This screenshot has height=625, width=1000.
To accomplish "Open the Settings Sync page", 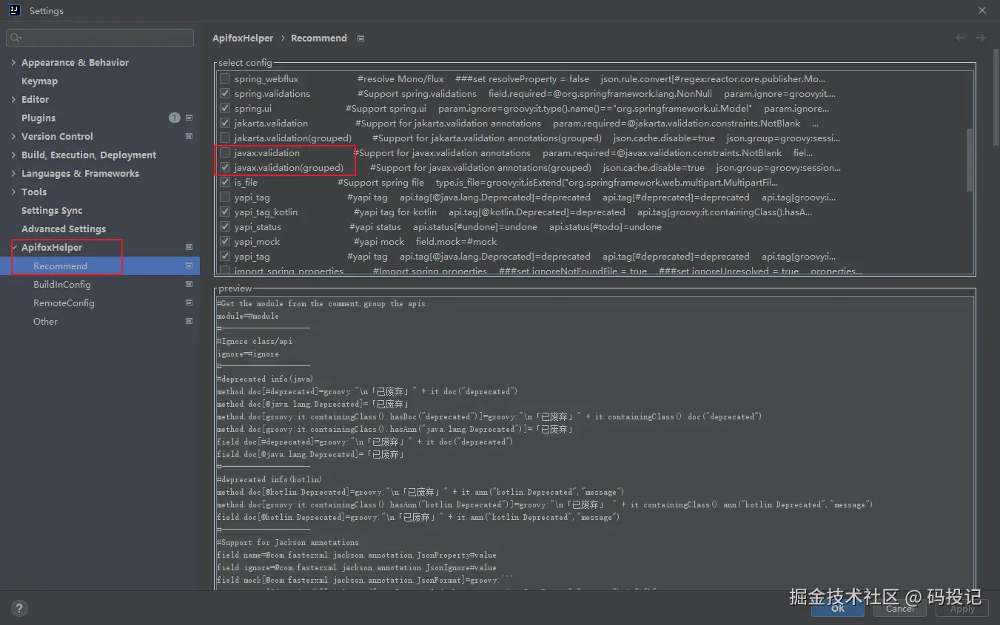I will tap(52, 210).
